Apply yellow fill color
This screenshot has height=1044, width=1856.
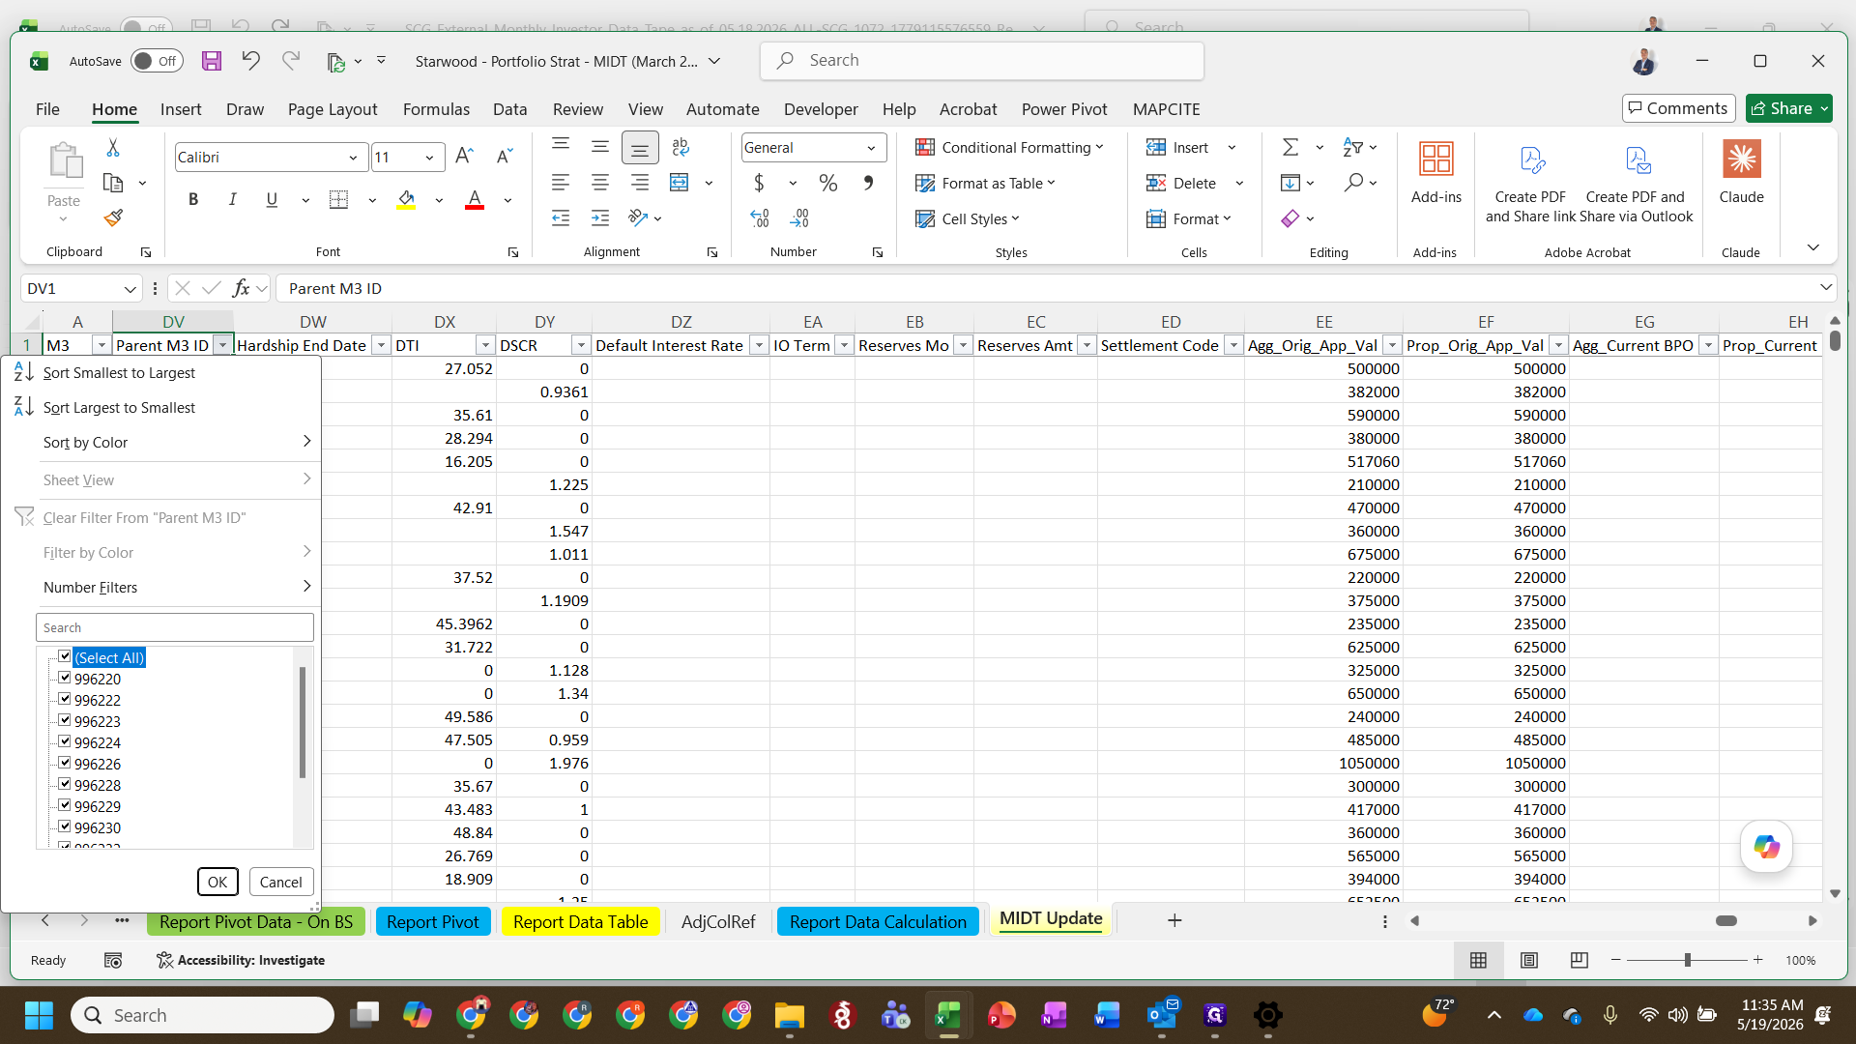(406, 200)
